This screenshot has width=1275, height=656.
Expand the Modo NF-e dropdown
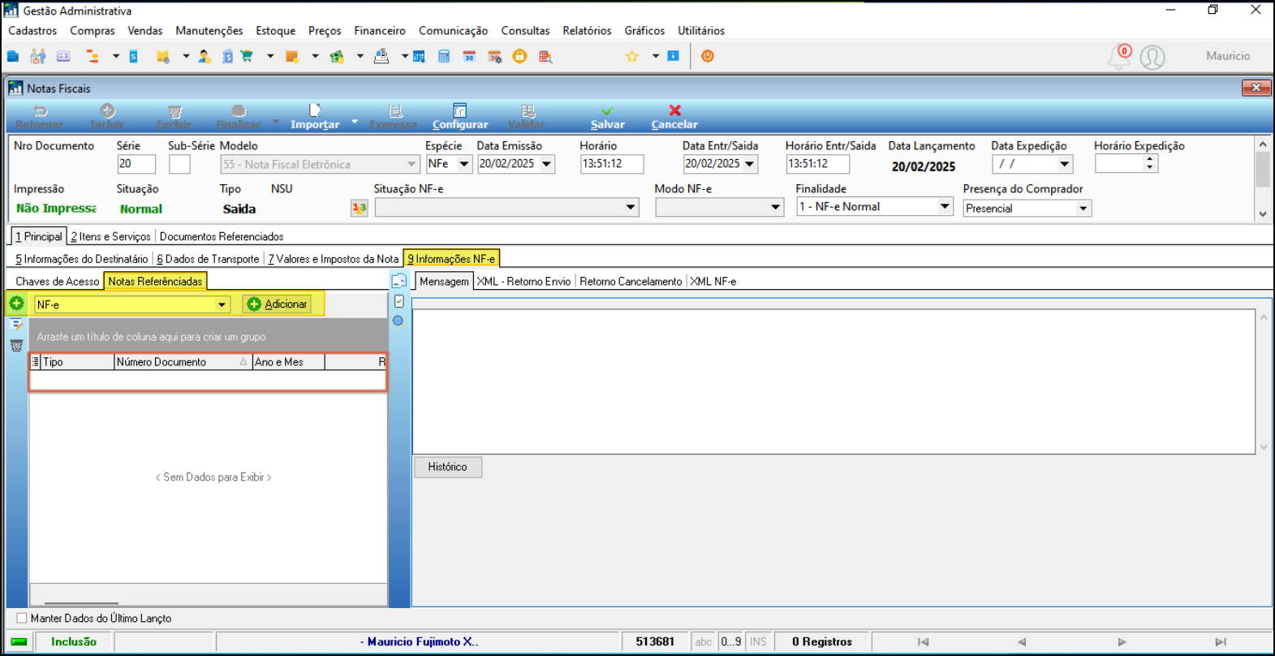776,207
